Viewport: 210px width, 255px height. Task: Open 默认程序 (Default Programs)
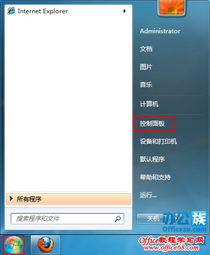152,159
